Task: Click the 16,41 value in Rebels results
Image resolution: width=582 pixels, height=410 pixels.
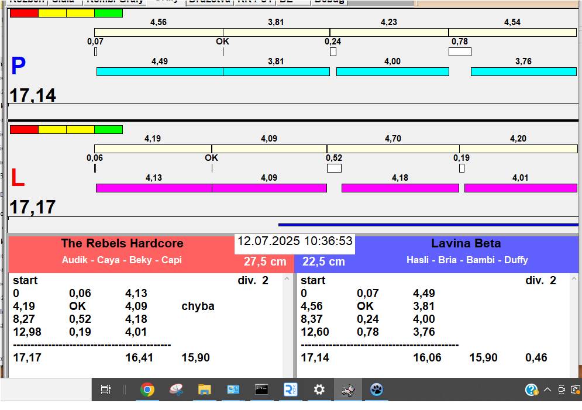Action: [x=139, y=358]
